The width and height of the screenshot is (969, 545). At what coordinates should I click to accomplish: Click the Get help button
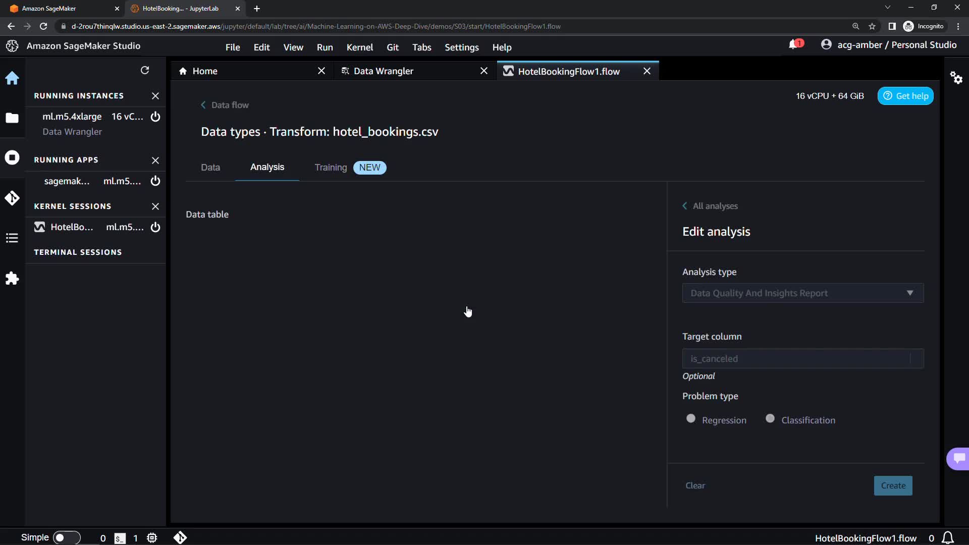pyautogui.click(x=905, y=96)
